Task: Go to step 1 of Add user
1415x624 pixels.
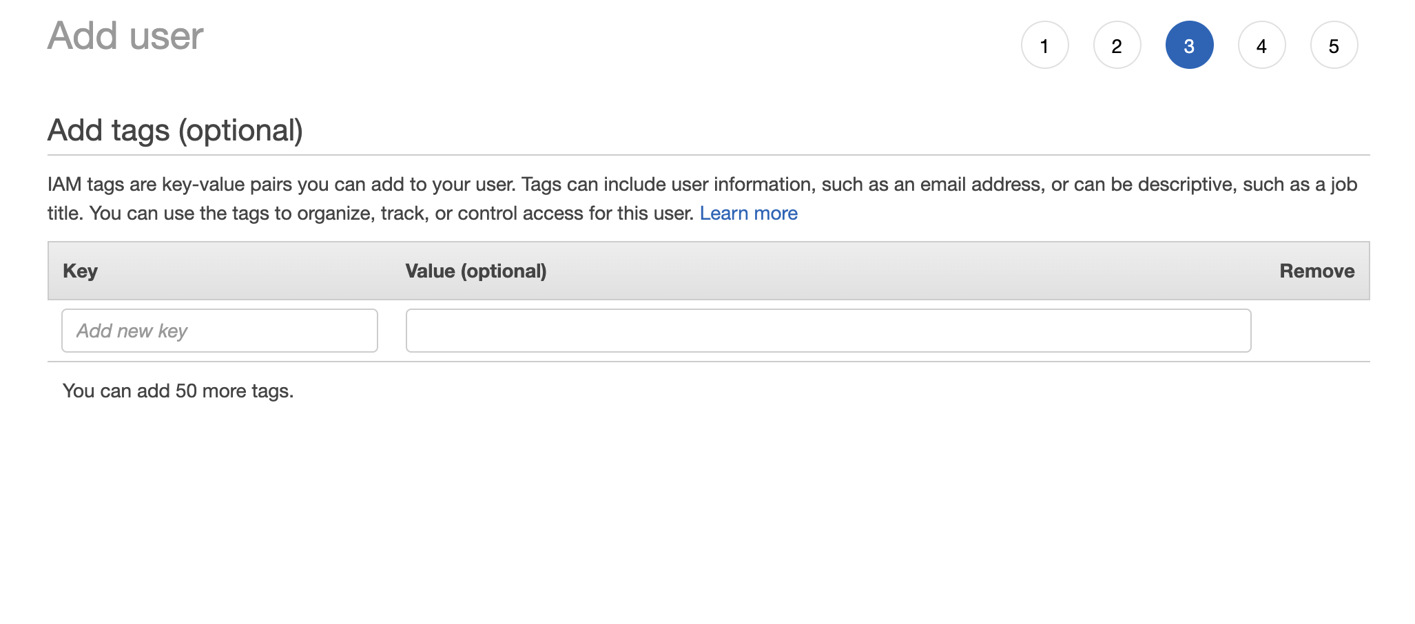Action: click(x=1044, y=45)
